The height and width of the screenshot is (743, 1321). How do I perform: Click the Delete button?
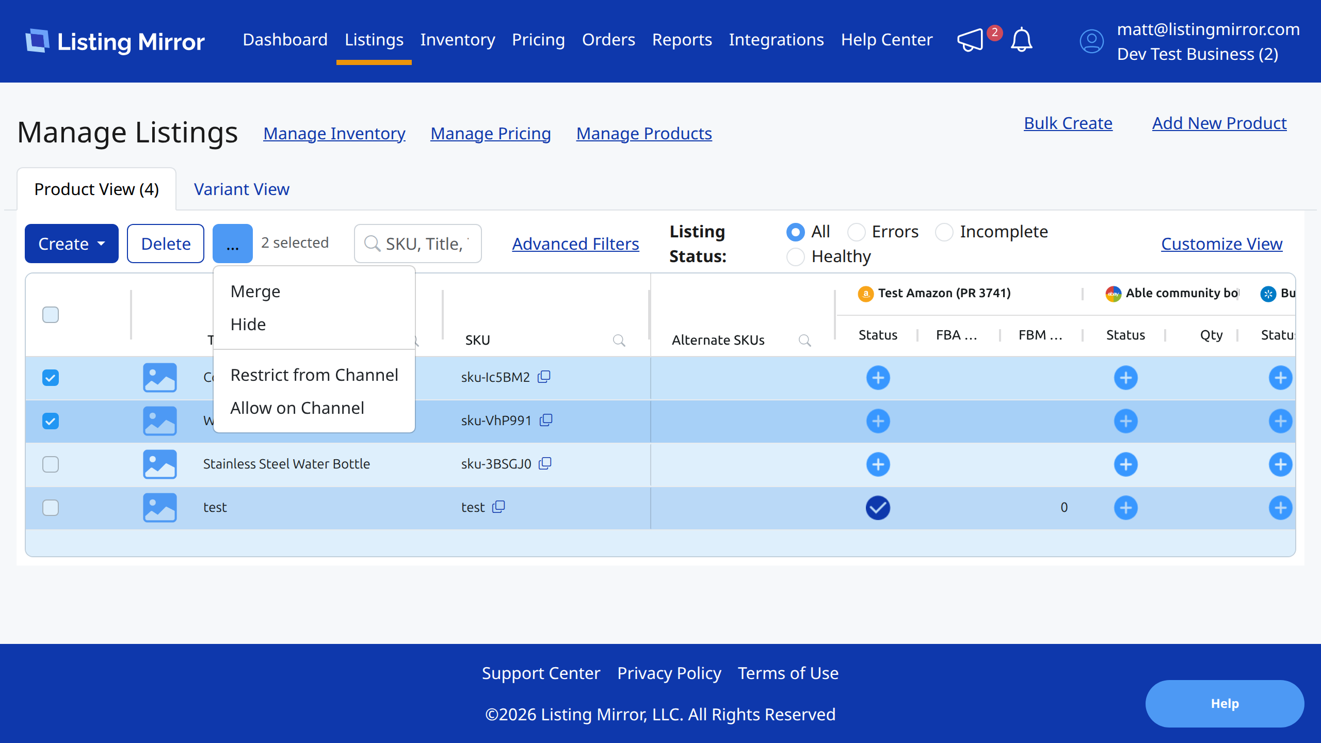(x=166, y=244)
